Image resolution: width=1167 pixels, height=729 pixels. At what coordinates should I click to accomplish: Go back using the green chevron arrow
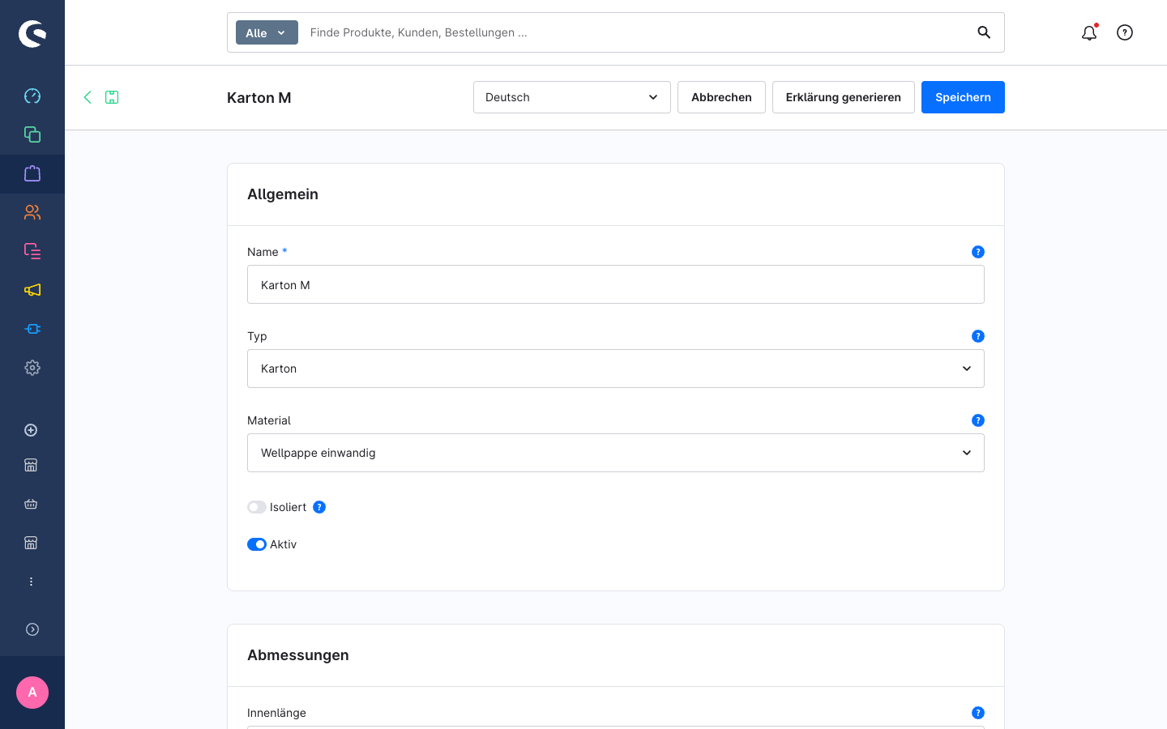point(88,97)
